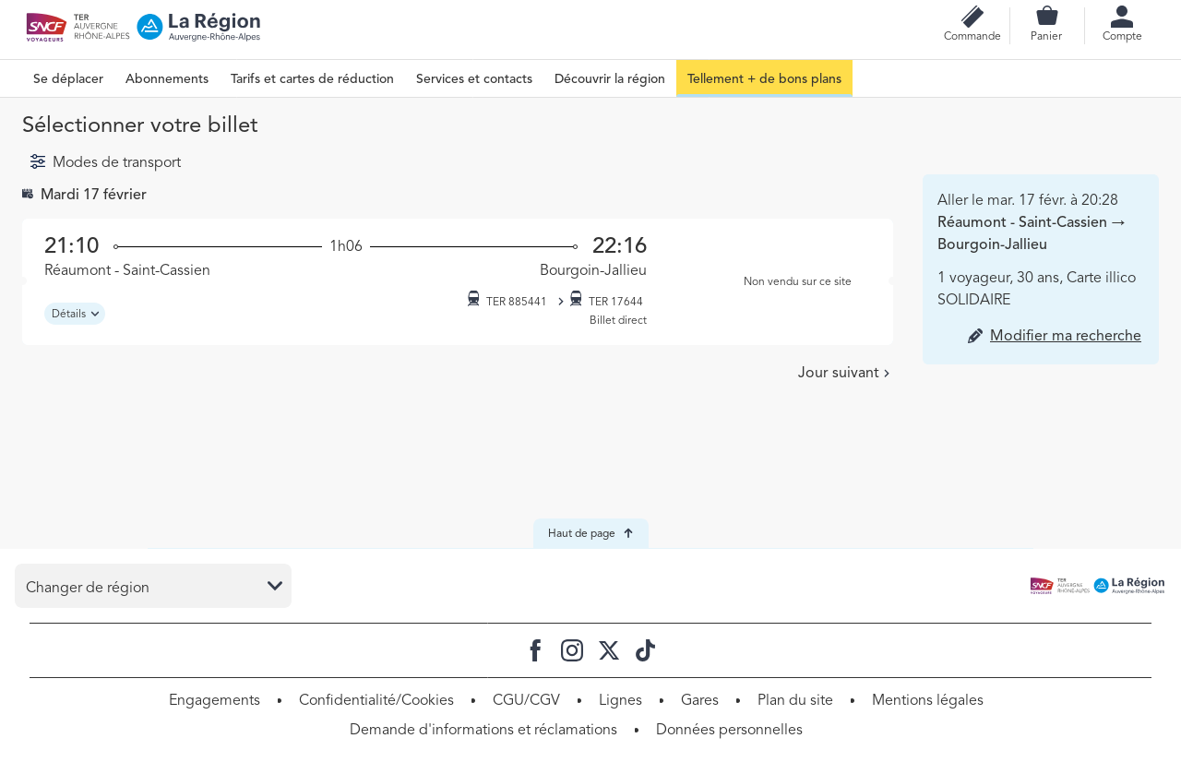Open Tarifs et cartes de réduction menu
Image resolution: width=1181 pixels, height=774 pixels.
312,78
